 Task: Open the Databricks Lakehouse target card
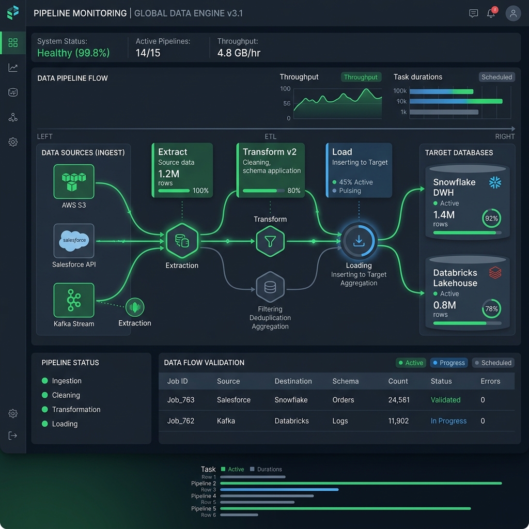[468, 292]
